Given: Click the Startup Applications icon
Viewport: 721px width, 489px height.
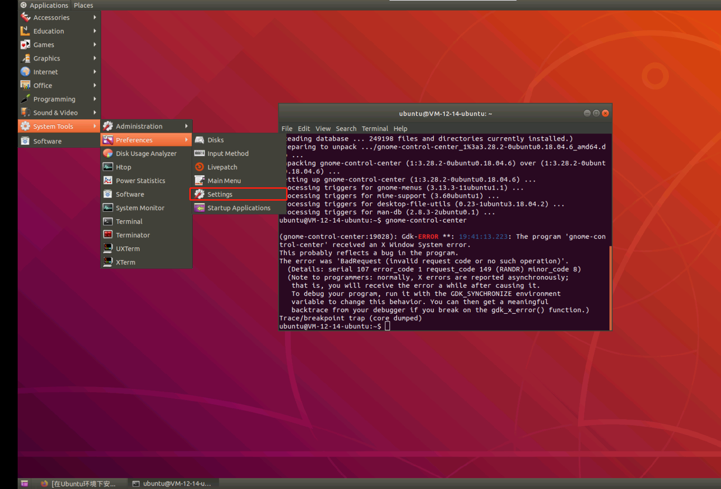Looking at the screenshot, I should (x=199, y=208).
